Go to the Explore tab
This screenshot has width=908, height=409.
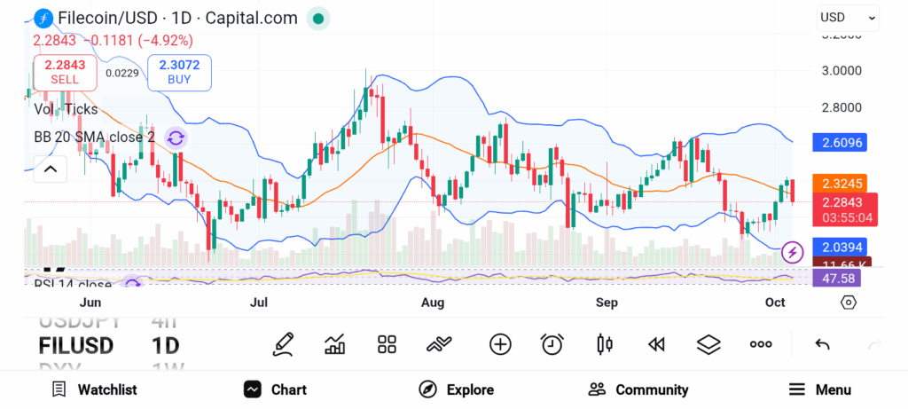click(x=457, y=389)
